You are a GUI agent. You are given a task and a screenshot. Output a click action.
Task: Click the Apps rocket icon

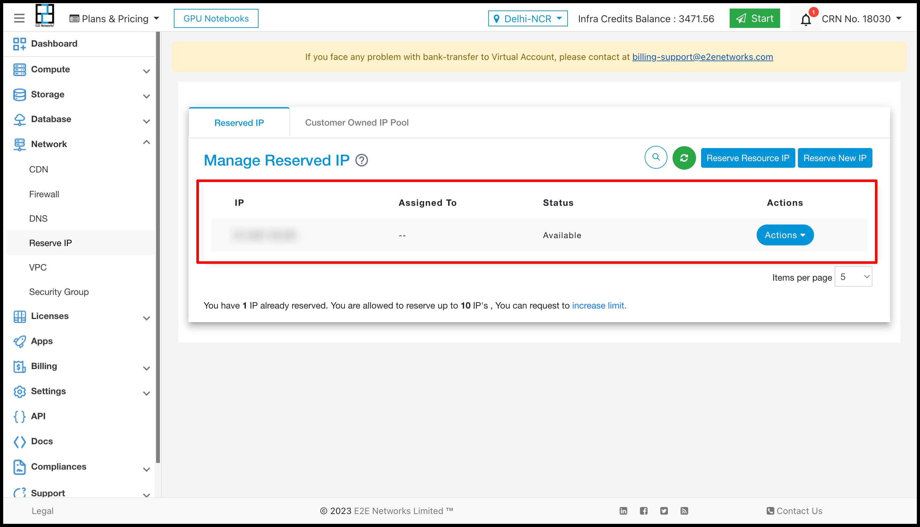[x=20, y=341]
